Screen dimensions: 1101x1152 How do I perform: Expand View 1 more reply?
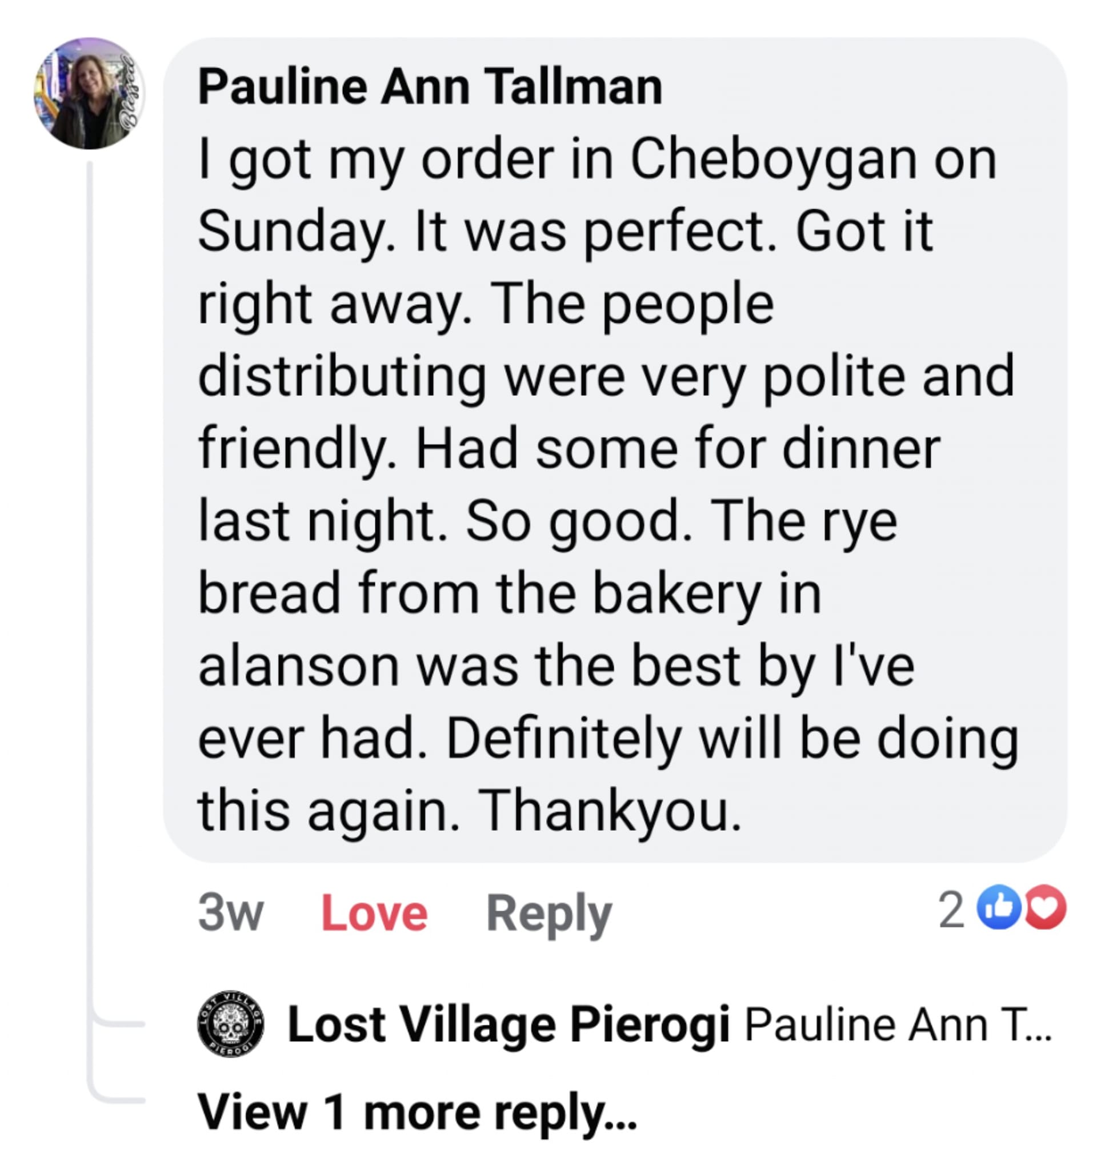coord(417,1112)
